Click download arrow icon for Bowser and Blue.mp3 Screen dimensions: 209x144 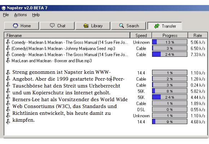point(8,60)
